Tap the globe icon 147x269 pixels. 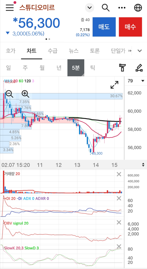click(138, 8)
